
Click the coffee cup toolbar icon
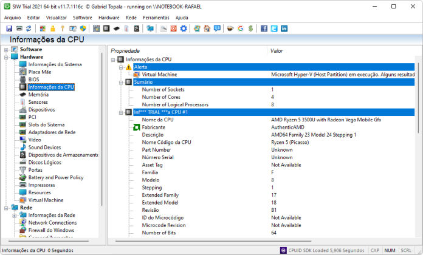coord(230,29)
